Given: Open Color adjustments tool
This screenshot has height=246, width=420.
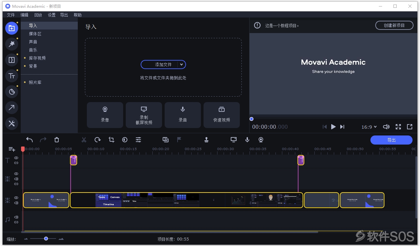Looking at the screenshot, I should point(125,140).
